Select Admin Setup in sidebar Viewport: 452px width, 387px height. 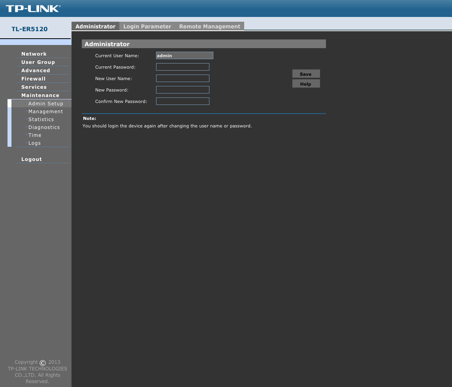(x=45, y=104)
